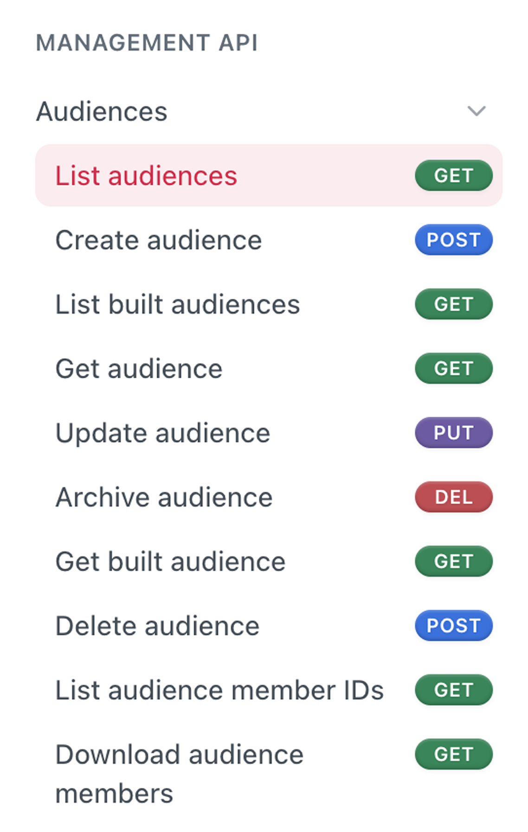Open the List audiences endpoint
The width and height of the screenshot is (528, 832).
click(269, 175)
